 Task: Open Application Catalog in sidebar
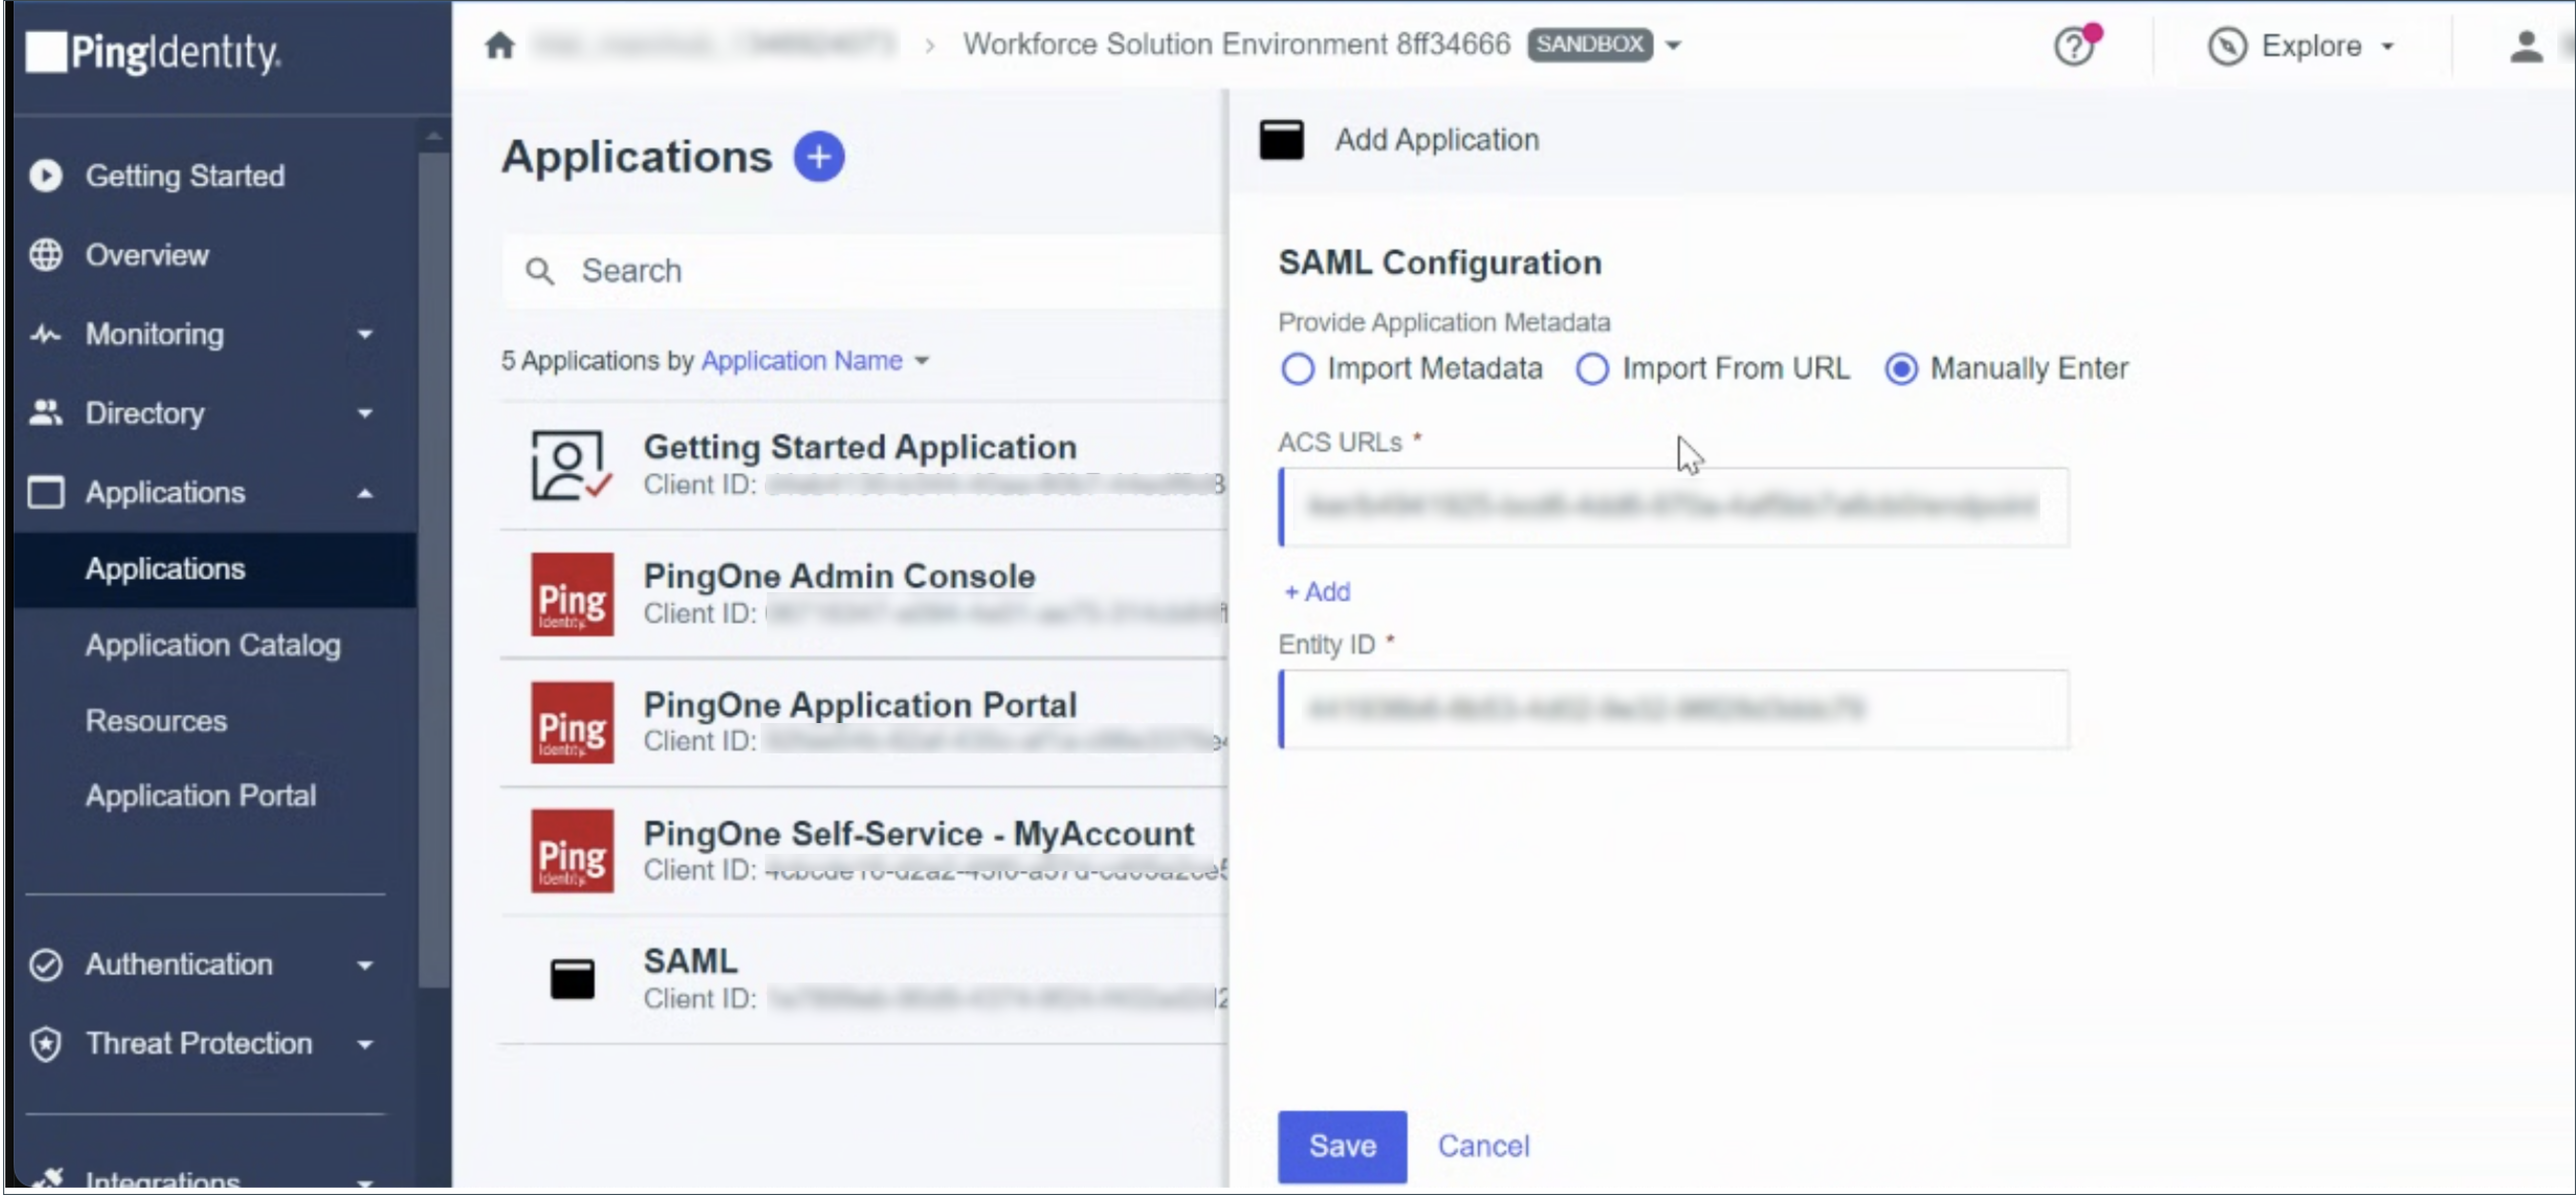coord(212,645)
